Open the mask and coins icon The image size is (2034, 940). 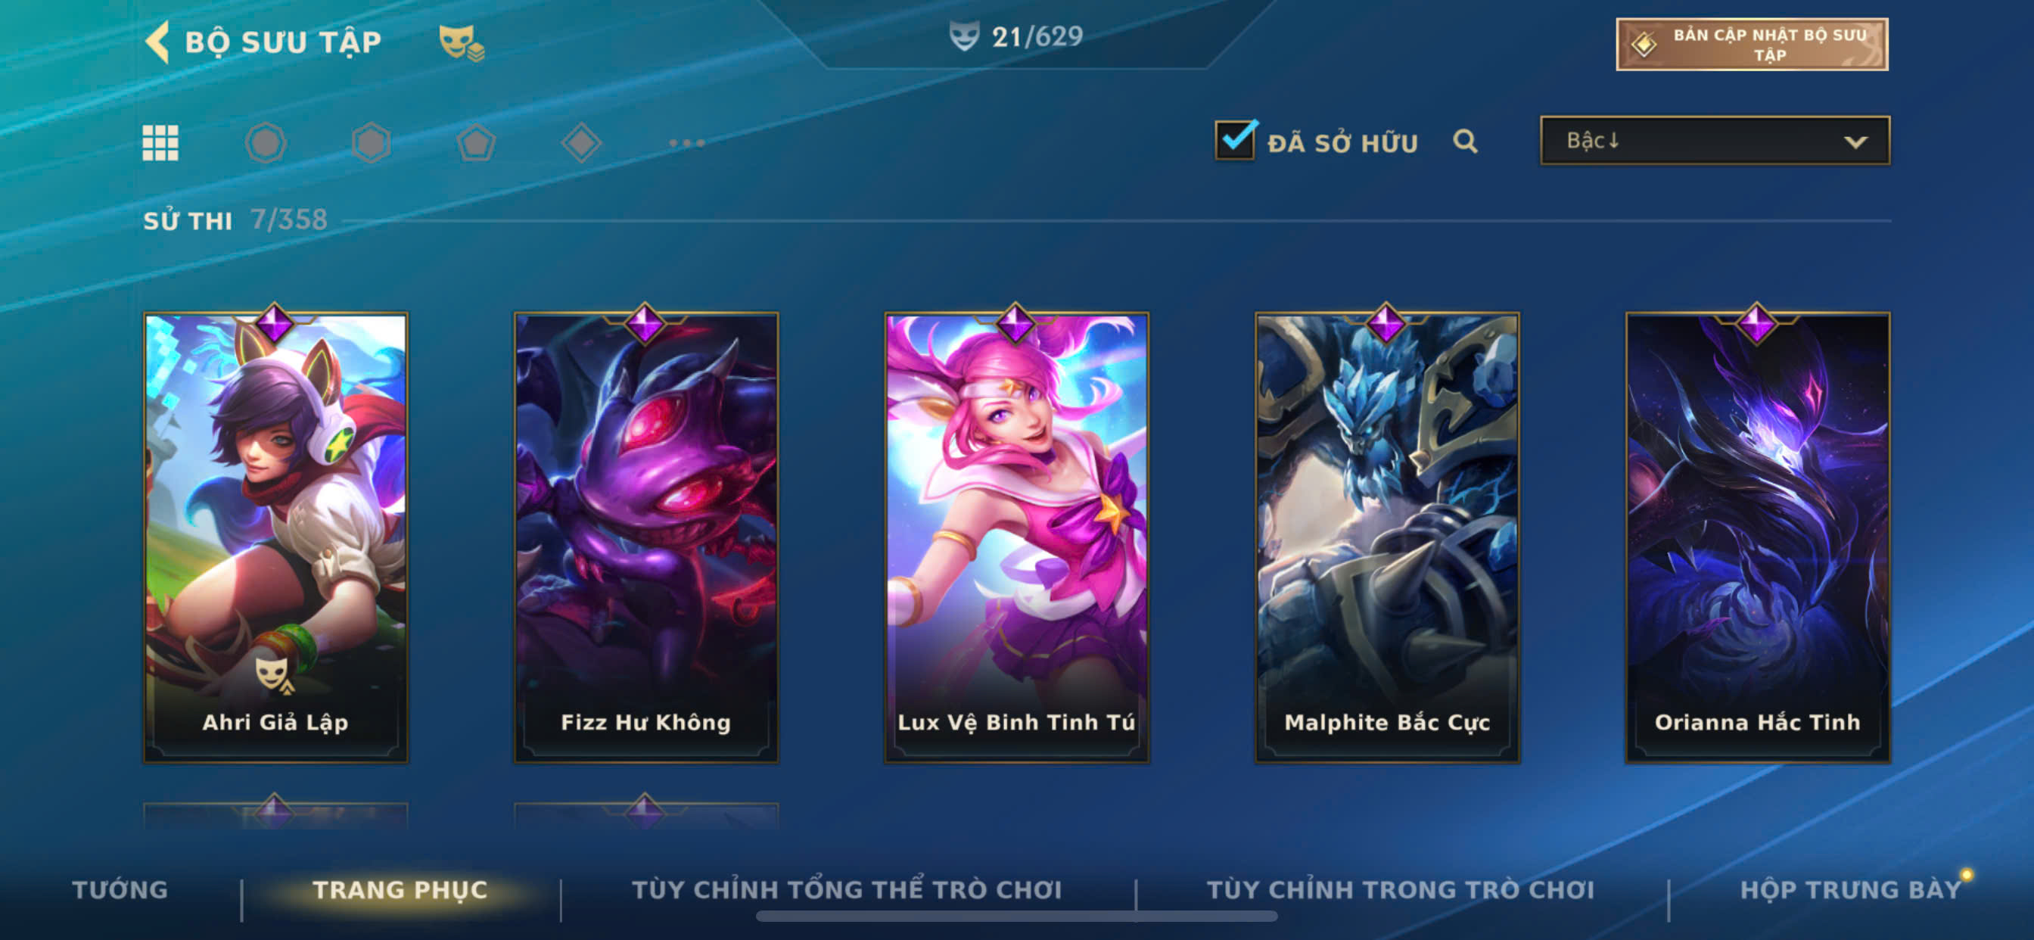[461, 42]
